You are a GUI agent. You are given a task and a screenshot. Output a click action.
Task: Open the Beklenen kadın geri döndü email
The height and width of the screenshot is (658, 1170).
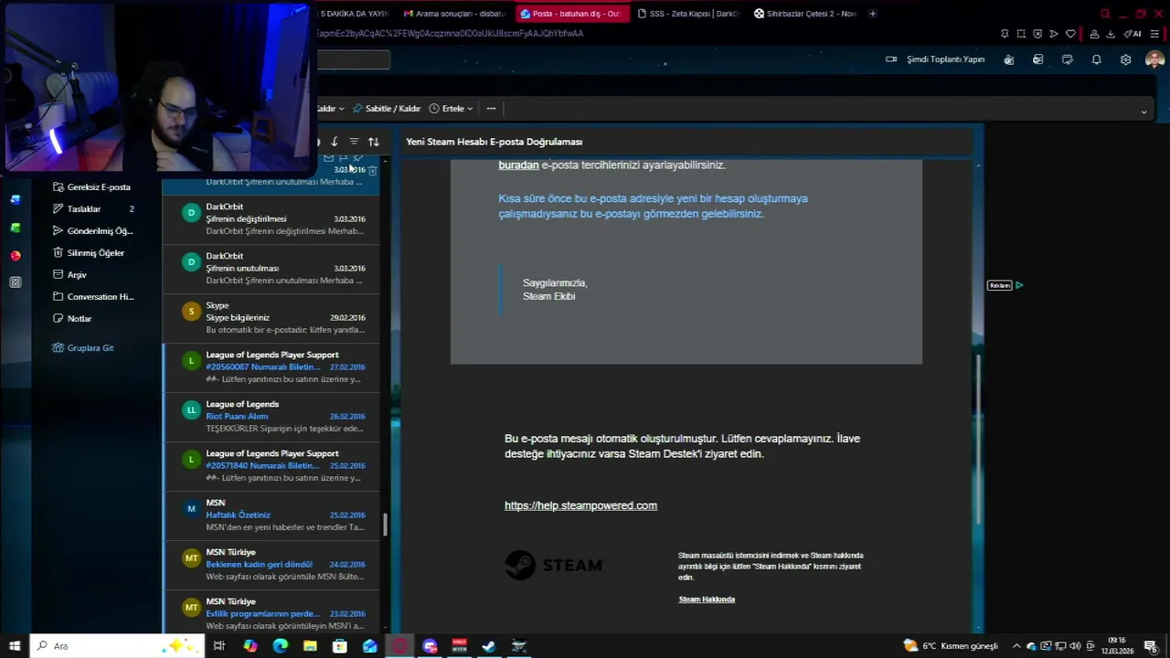tap(271, 565)
